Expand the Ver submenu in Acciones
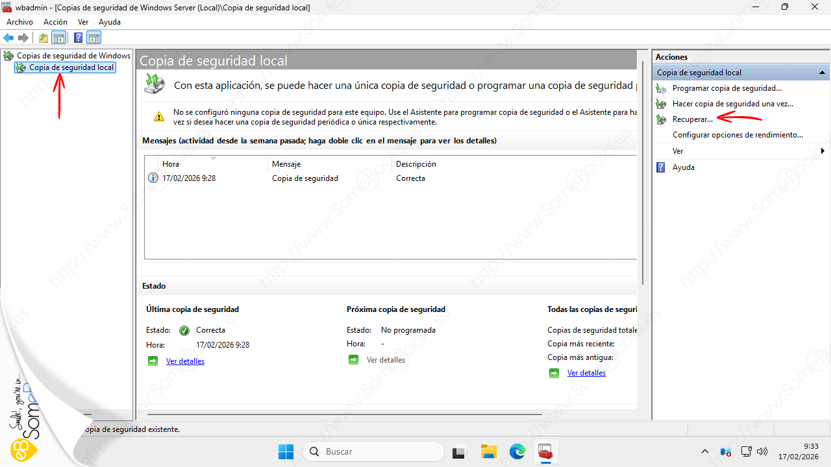This screenshot has width=831, height=467. pos(822,151)
